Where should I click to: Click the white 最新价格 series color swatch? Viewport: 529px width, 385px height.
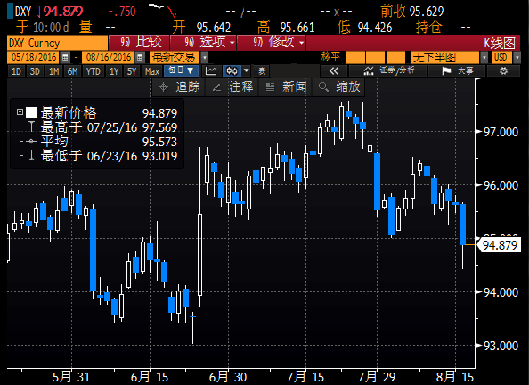31,112
